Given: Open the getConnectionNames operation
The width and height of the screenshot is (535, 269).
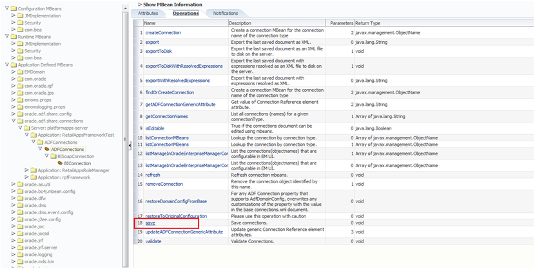Looking at the screenshot, I should [x=166, y=116].
